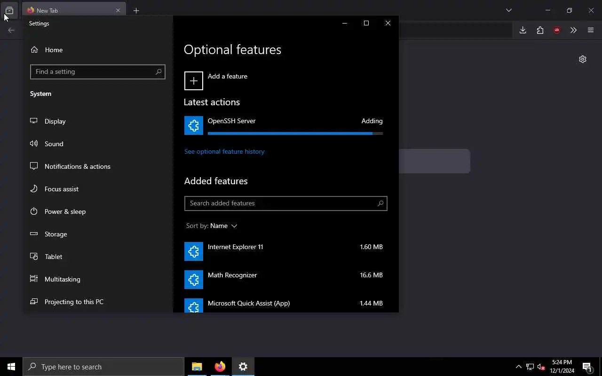Click the Notifications & actions icon
The height and width of the screenshot is (376, 602).
pos(34,166)
